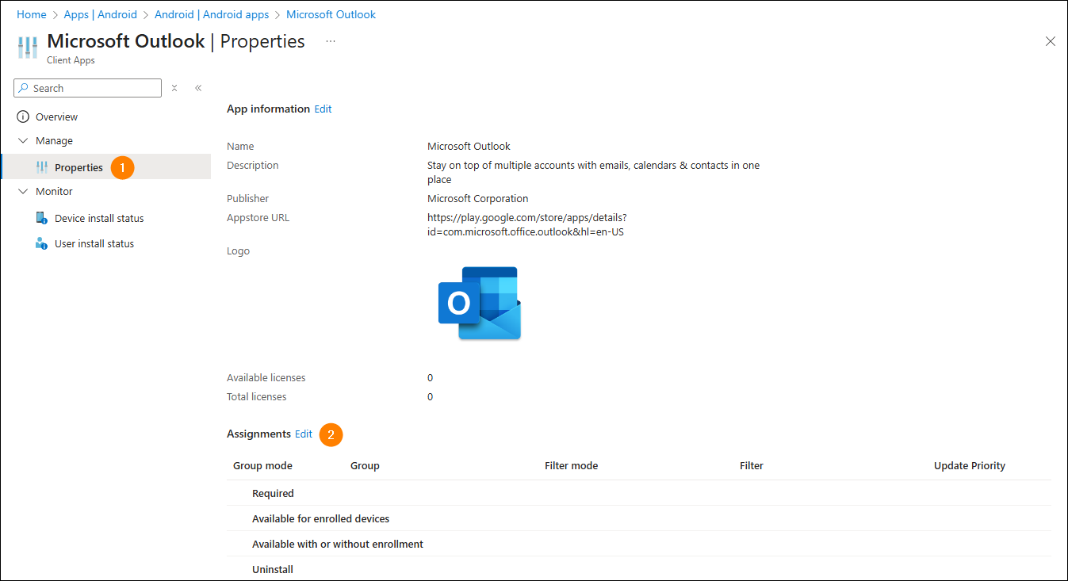This screenshot has width=1068, height=581.
Task: Click the Appstore URL value text
Action: 527,224
